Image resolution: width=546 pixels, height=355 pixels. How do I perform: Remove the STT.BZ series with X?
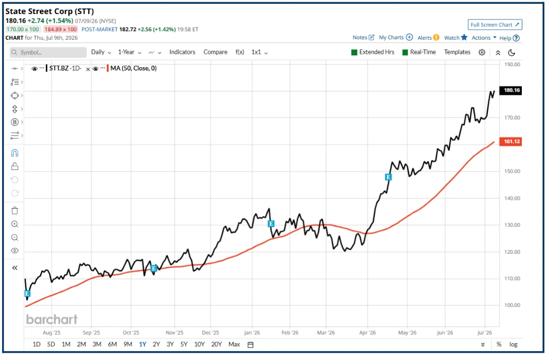pos(88,69)
